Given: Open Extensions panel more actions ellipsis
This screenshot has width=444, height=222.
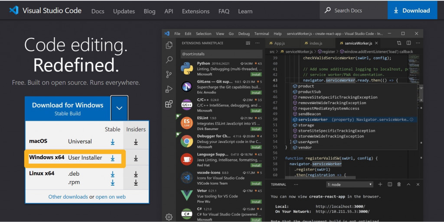Looking at the screenshot, I should [x=258, y=43].
